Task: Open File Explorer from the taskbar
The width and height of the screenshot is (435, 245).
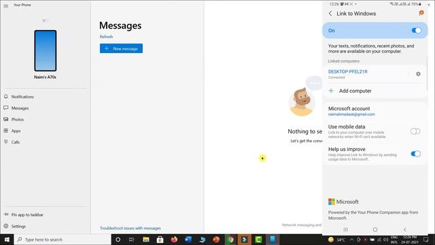Action: click(x=146, y=240)
